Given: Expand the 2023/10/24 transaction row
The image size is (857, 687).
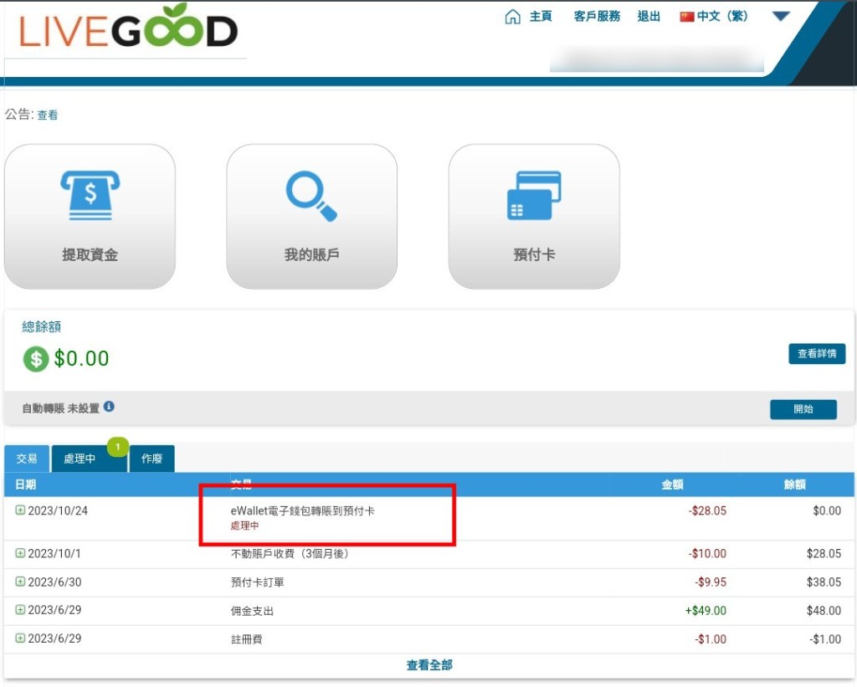Looking at the screenshot, I should point(20,510).
